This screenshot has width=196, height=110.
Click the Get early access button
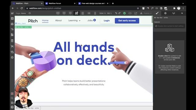[x=127, y=20]
